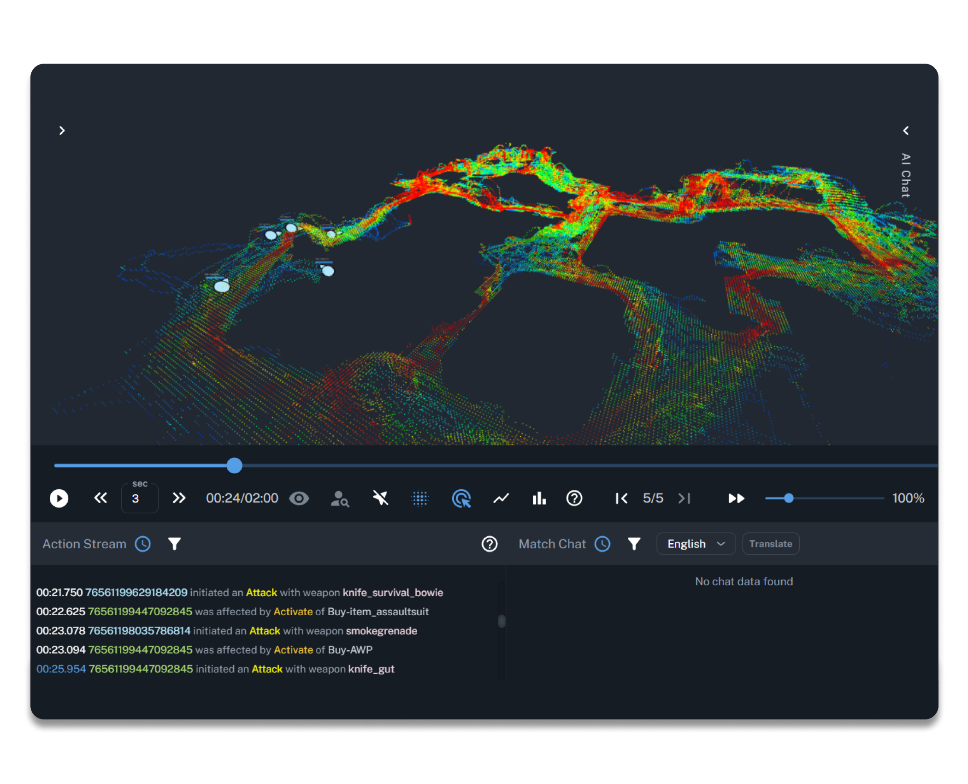
Task: Click the Translate button
Action: 770,544
